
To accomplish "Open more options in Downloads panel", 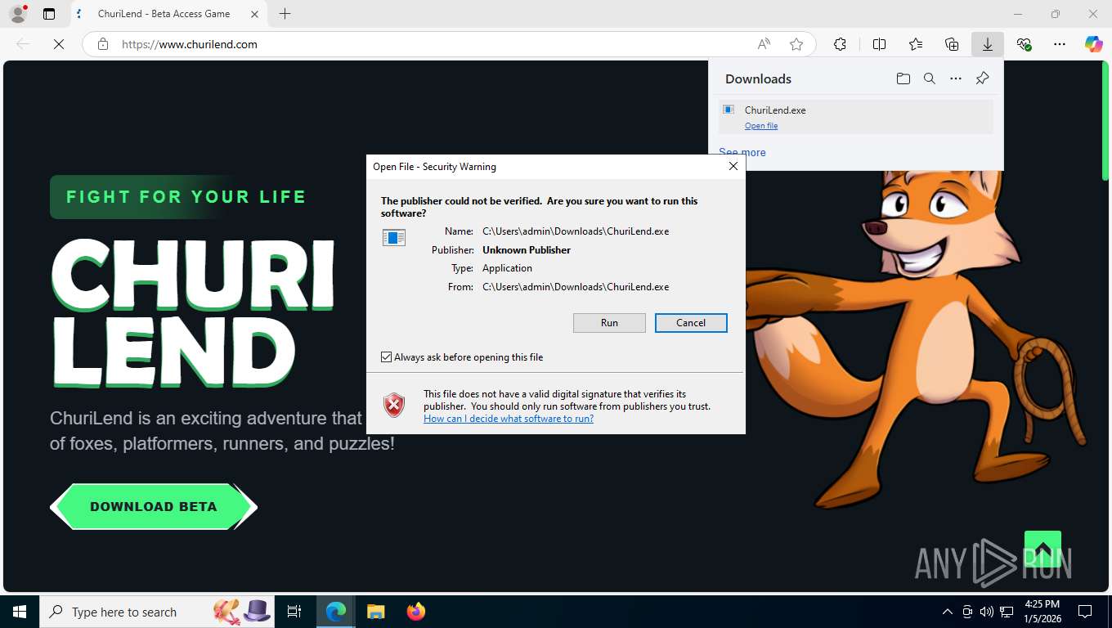I will (955, 78).
